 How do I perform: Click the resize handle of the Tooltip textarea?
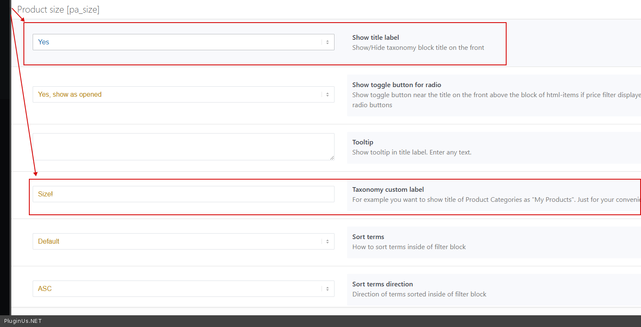(332, 157)
